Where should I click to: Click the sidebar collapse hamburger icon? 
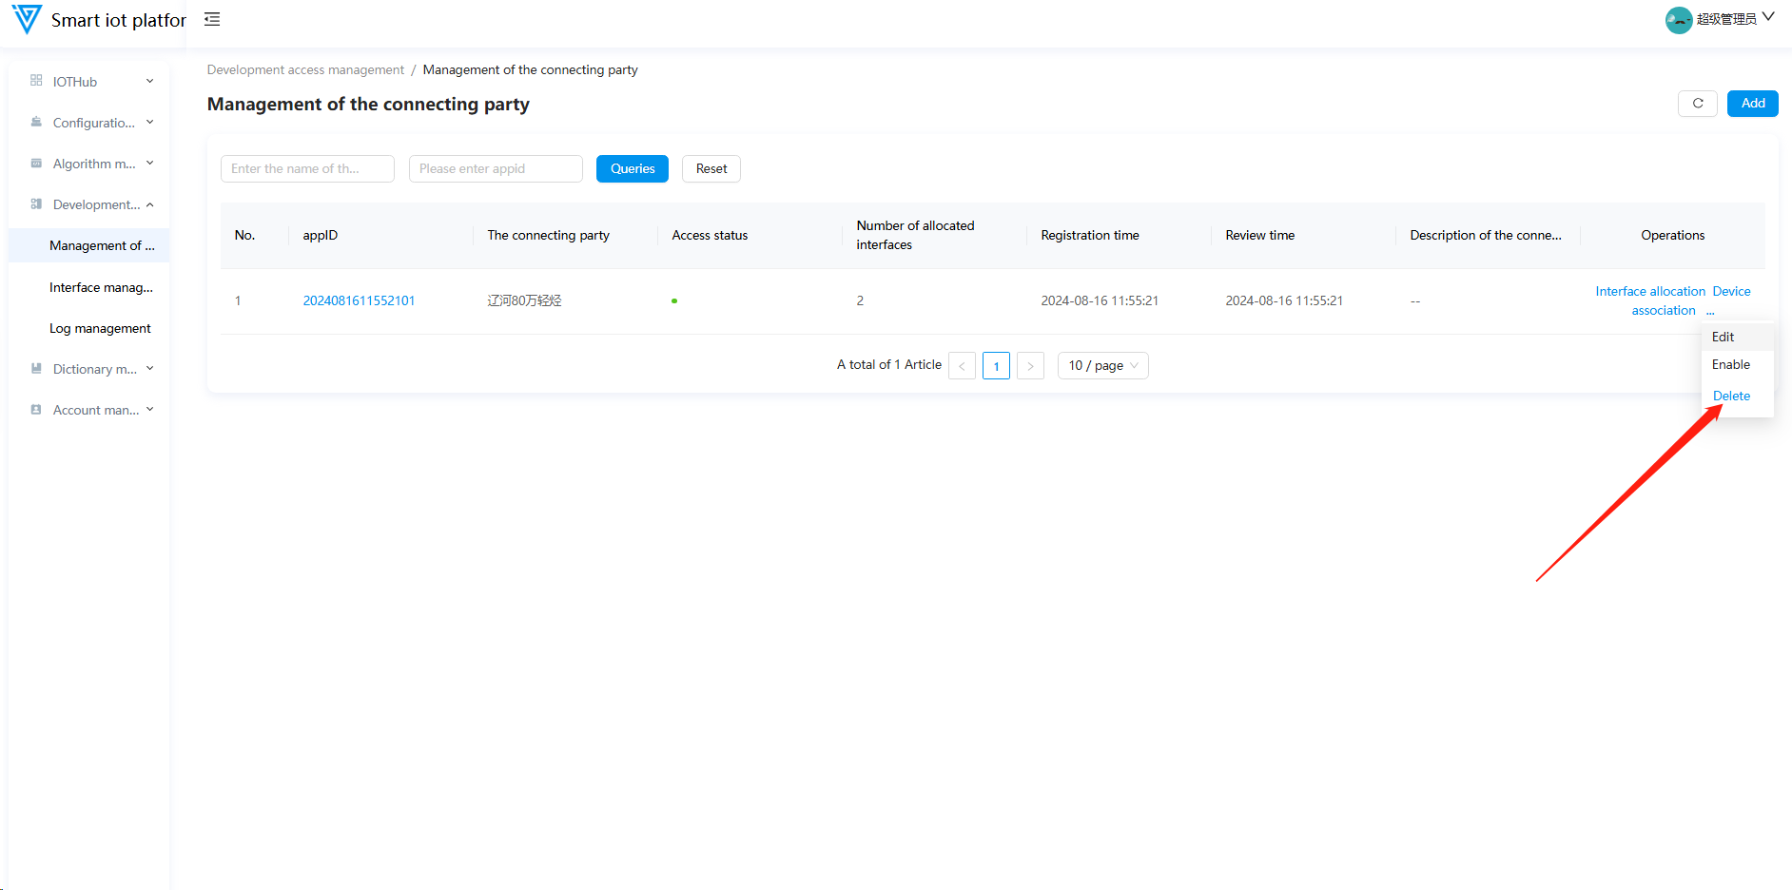coord(212,19)
